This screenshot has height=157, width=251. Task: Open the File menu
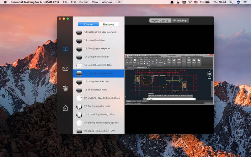click(65, 2)
